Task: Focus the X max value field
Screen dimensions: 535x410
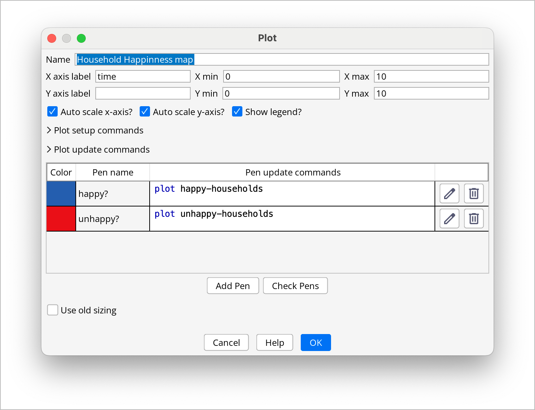Action: pyautogui.click(x=431, y=77)
